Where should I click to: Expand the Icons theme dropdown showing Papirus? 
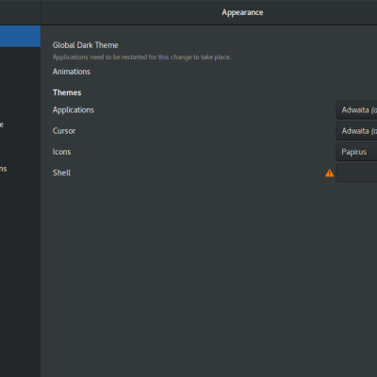[356, 152]
